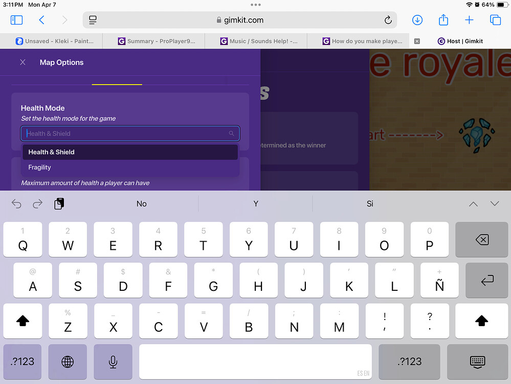This screenshot has height=384, width=511.
Task: Show the tab overview grid
Action: tap(495, 20)
